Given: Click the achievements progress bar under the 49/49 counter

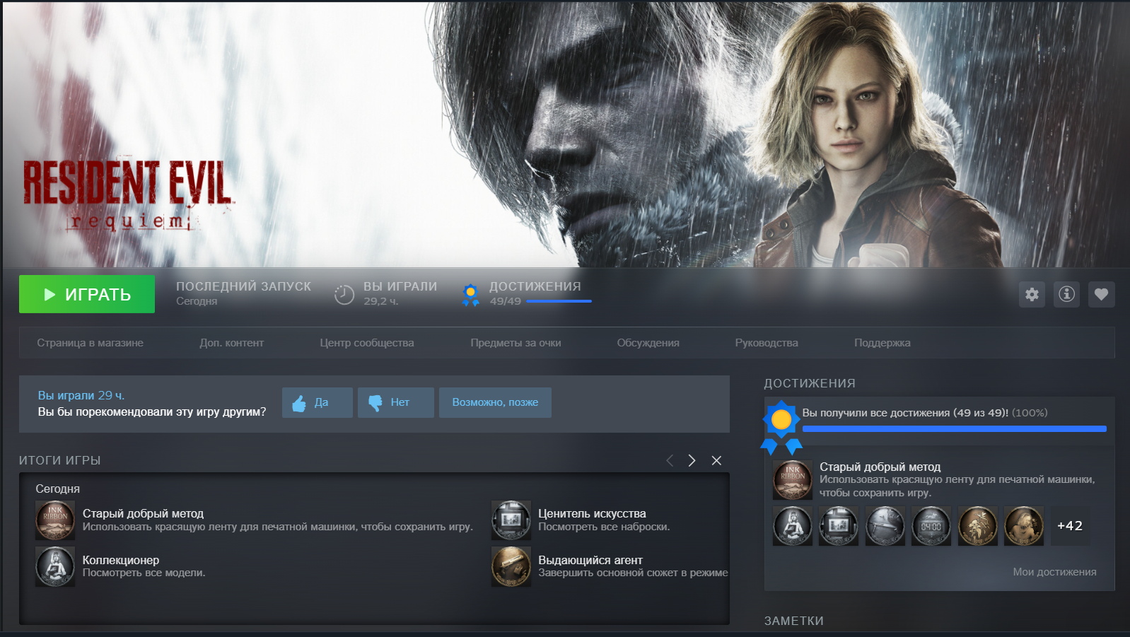Looking at the screenshot, I should pyautogui.click(x=559, y=301).
